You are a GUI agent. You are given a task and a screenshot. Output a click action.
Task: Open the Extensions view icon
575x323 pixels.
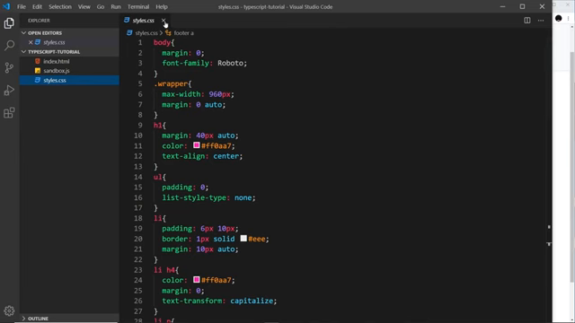tap(9, 113)
